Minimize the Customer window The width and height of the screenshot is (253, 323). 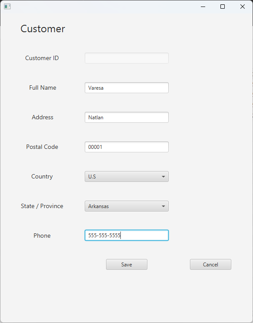pos(203,7)
